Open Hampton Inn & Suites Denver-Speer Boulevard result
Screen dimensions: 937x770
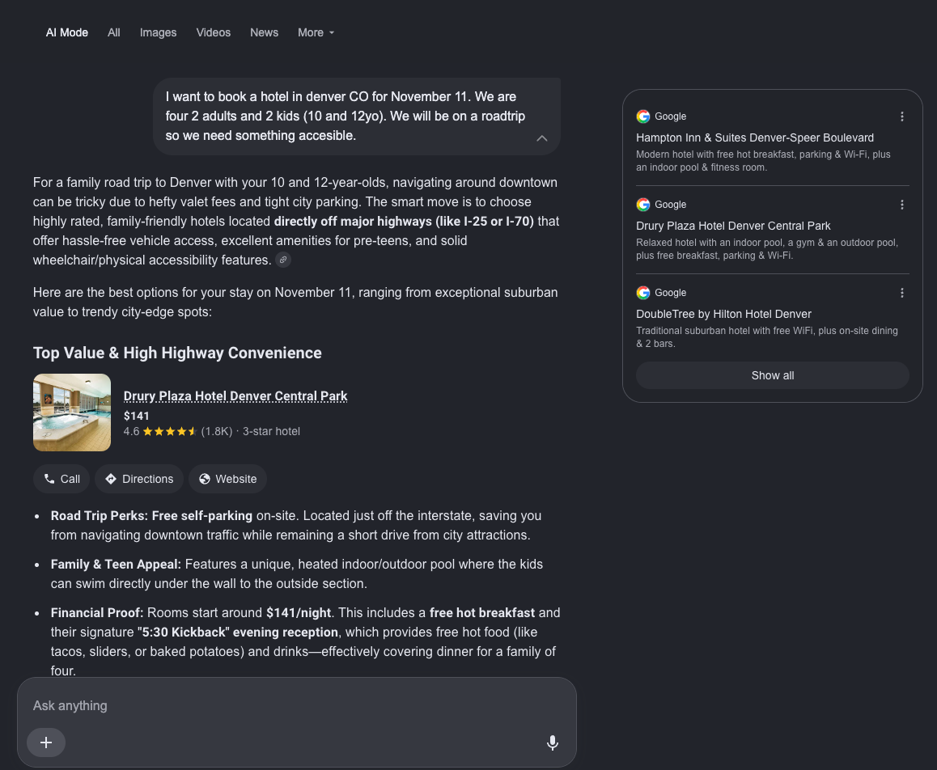coord(755,138)
